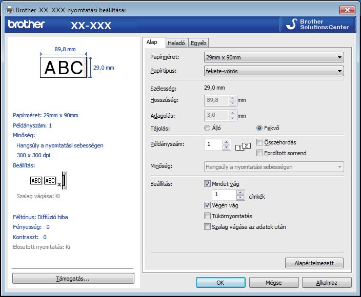Click '300 x 300 dpi' text
Image resolution: width=361 pixels, height=297 pixels.
[33, 155]
